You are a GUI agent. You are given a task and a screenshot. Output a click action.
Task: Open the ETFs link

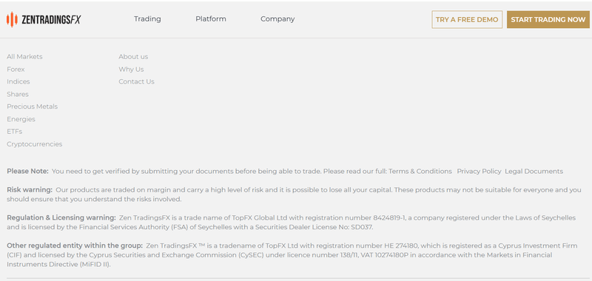pyautogui.click(x=14, y=132)
